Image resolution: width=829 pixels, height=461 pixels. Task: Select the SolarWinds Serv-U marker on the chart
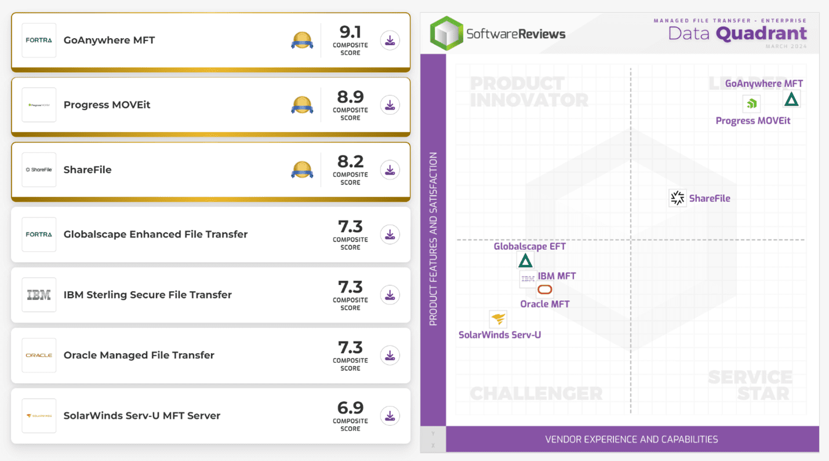499,318
